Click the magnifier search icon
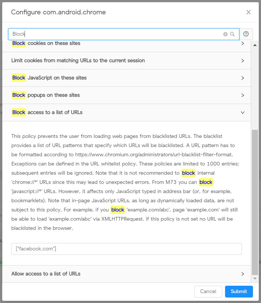This screenshot has width=261, height=303. [232, 34]
